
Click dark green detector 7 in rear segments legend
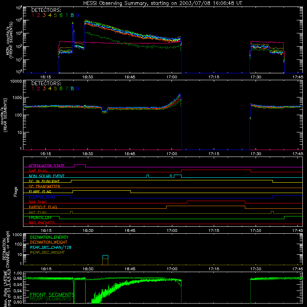pyautogui.click(x=66, y=89)
